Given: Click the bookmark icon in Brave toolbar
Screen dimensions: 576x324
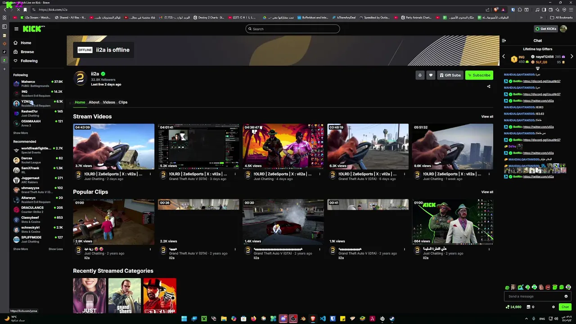Looking at the screenshot, I should [x=25, y=9].
